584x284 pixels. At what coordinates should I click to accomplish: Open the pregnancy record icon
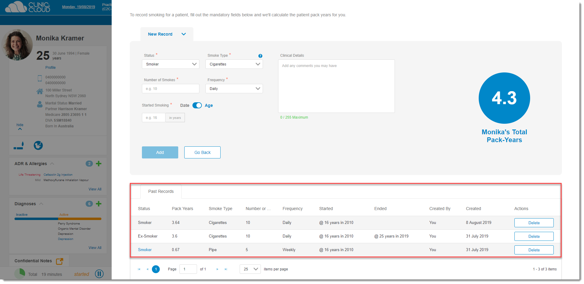pos(38,145)
